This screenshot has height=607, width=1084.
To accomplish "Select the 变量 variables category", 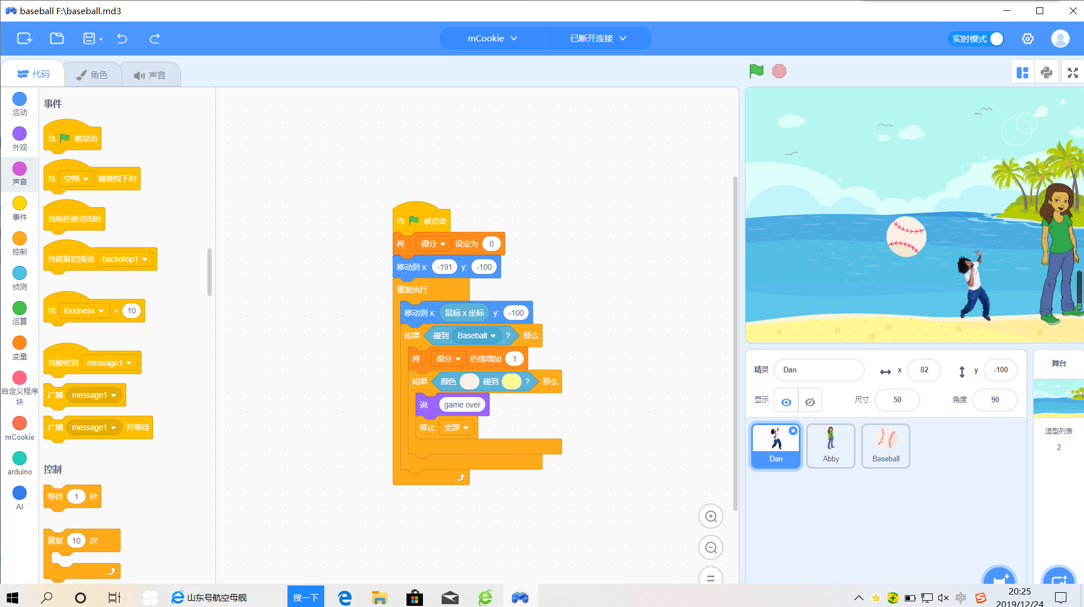I will 20,348.
